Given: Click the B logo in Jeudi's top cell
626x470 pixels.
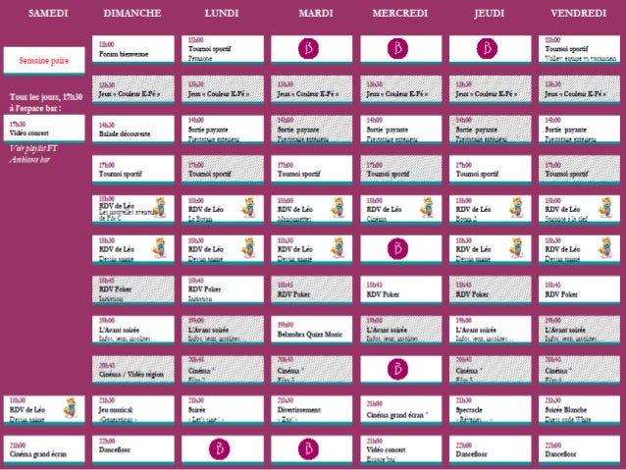Looking at the screenshot, I should tap(487, 49).
